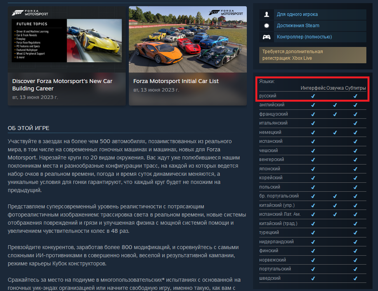The height and width of the screenshot is (291, 378).
Task: Click the Интерфейс checkmark for итальянский
Action: pyautogui.click(x=313, y=123)
